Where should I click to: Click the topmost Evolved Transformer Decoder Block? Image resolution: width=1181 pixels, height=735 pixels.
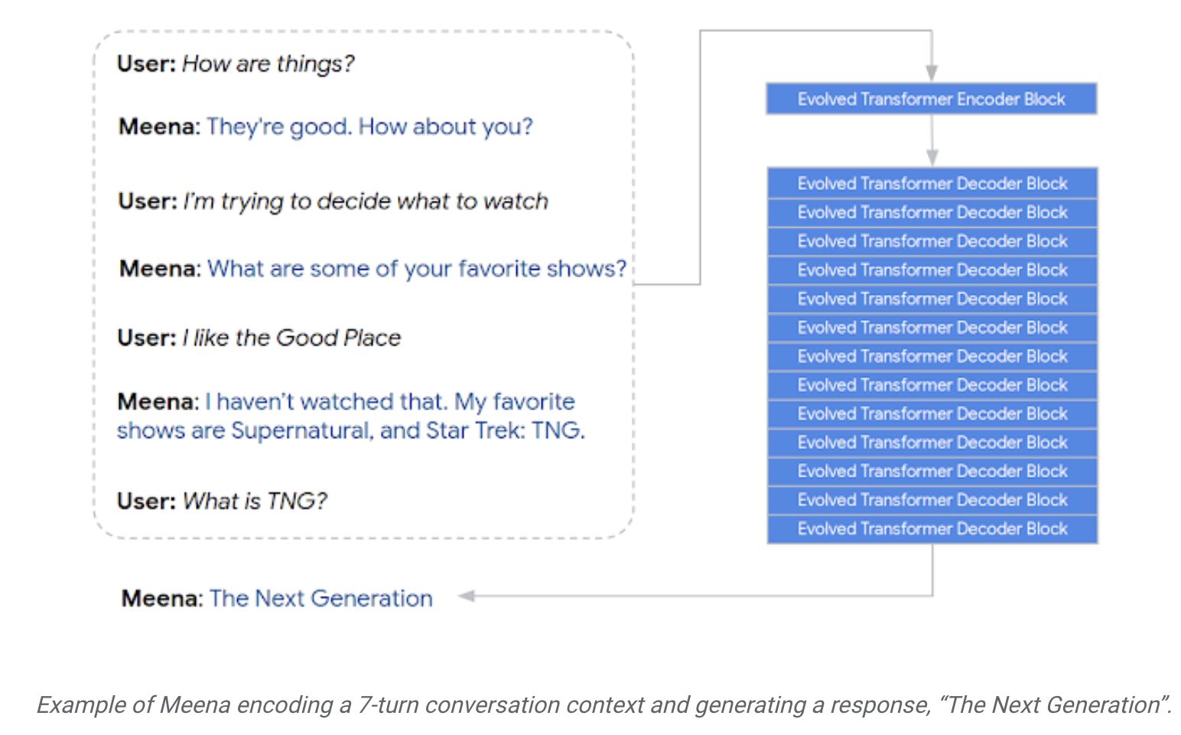(x=932, y=183)
